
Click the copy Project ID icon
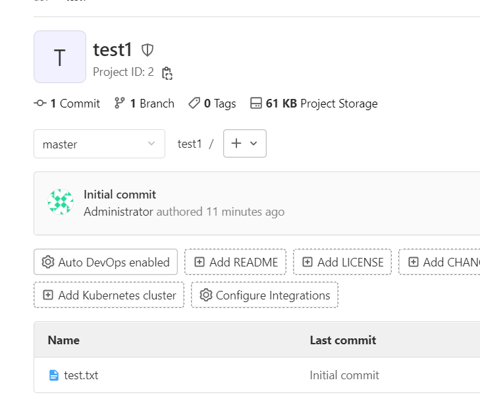coord(167,73)
